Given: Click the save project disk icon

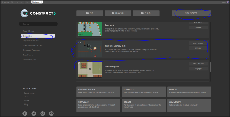Looking at the screenshot, I should 12,2.
